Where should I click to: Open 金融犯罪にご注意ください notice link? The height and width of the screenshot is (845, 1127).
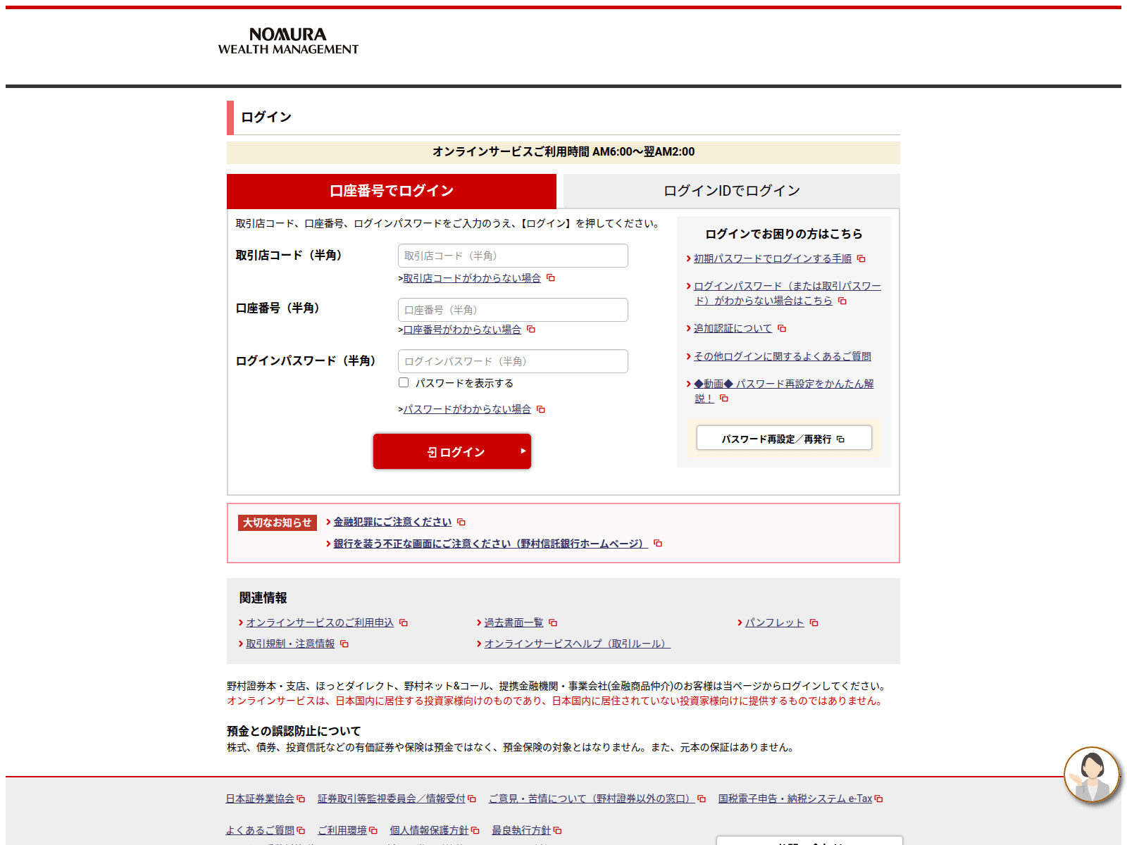pyautogui.click(x=392, y=522)
